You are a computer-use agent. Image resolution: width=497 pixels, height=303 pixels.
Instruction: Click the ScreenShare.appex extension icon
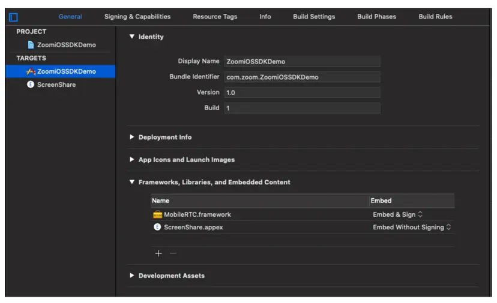click(157, 227)
